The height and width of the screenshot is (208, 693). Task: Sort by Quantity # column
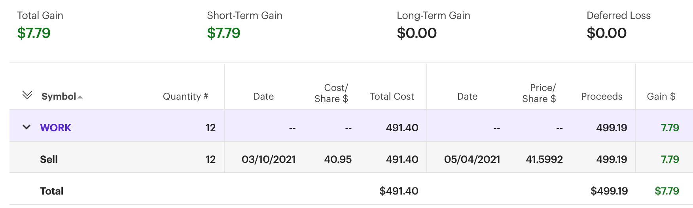185,96
